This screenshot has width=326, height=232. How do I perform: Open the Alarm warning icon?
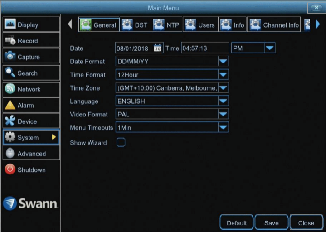pyautogui.click(x=10, y=106)
